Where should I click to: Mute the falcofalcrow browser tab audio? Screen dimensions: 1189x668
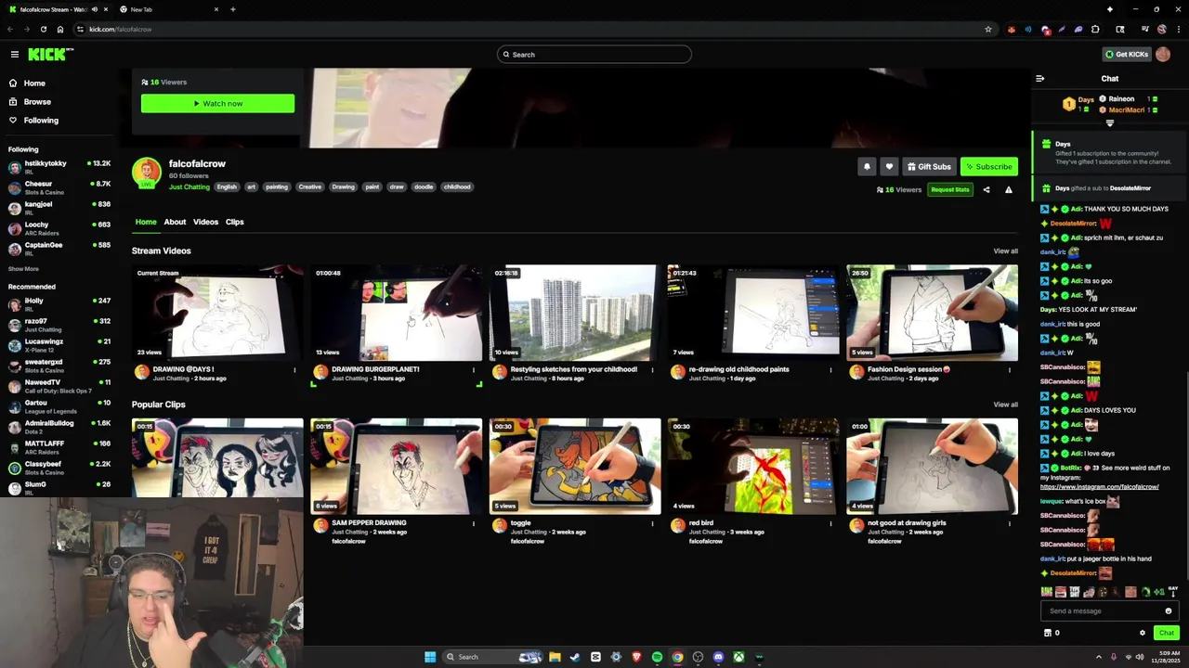(94, 9)
